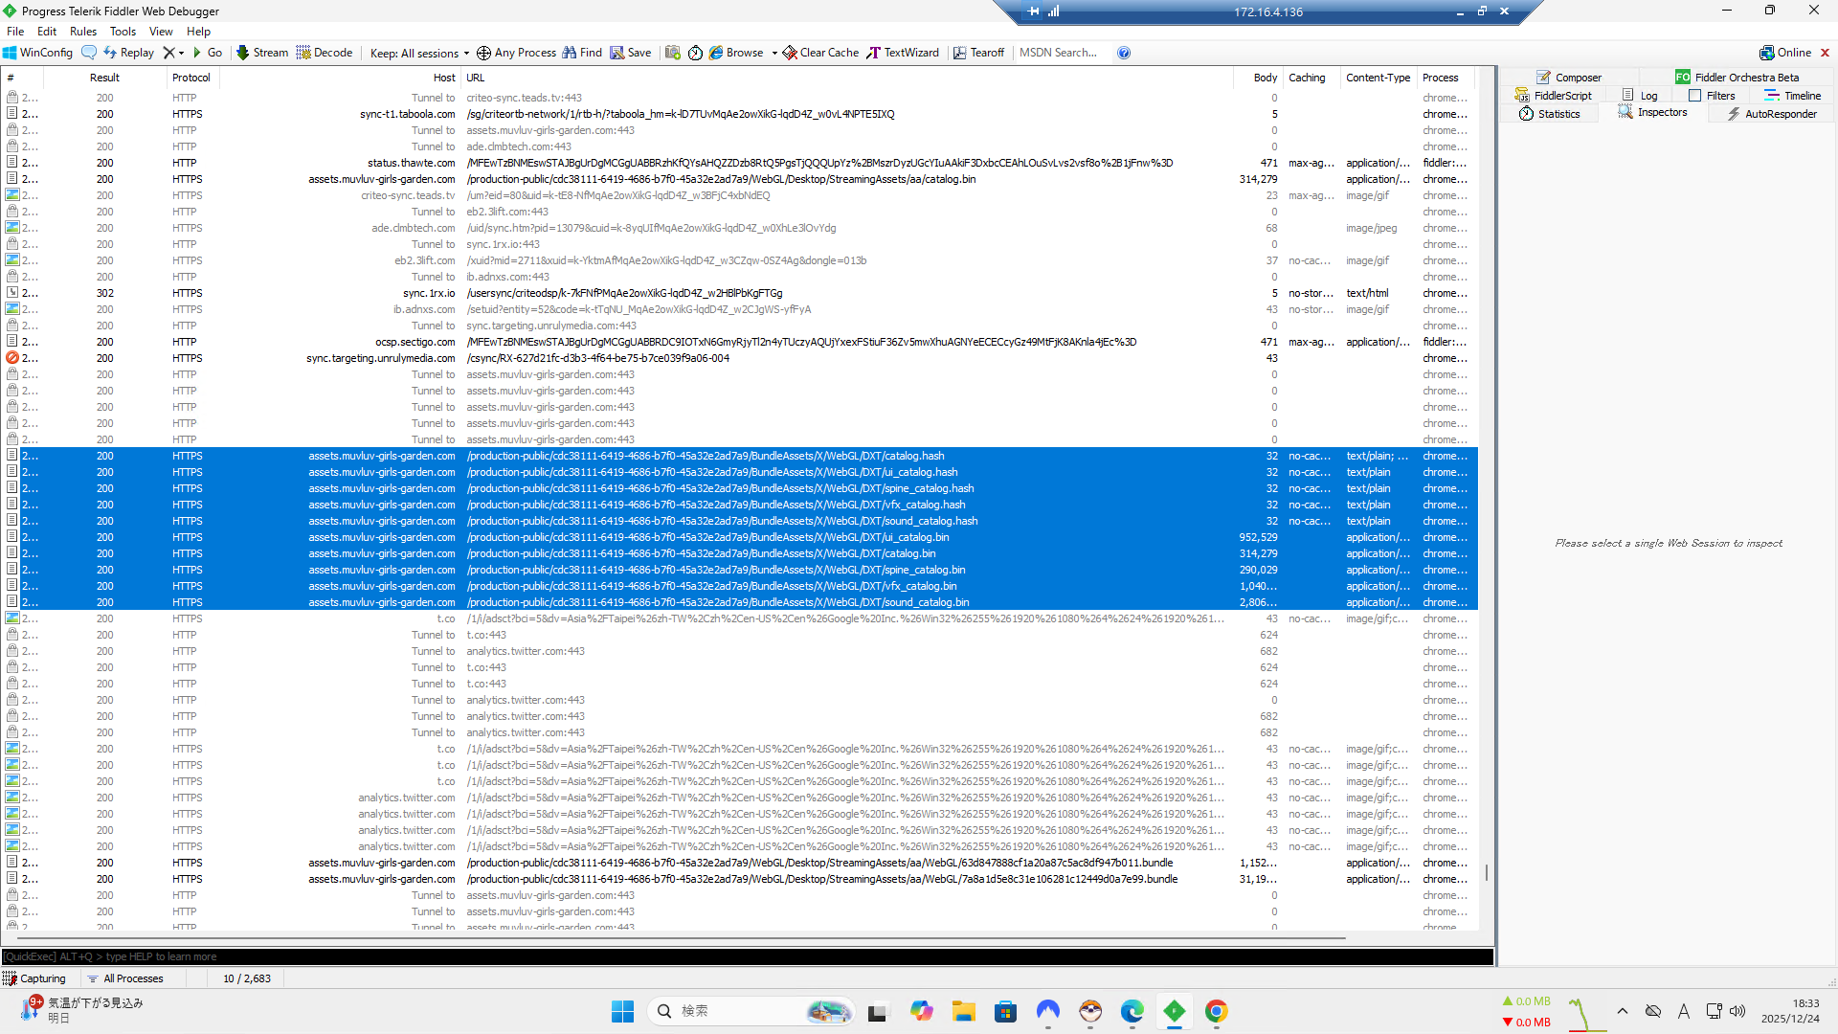The height and width of the screenshot is (1034, 1838).
Task: Click the Any Process target icon
Action: (483, 53)
